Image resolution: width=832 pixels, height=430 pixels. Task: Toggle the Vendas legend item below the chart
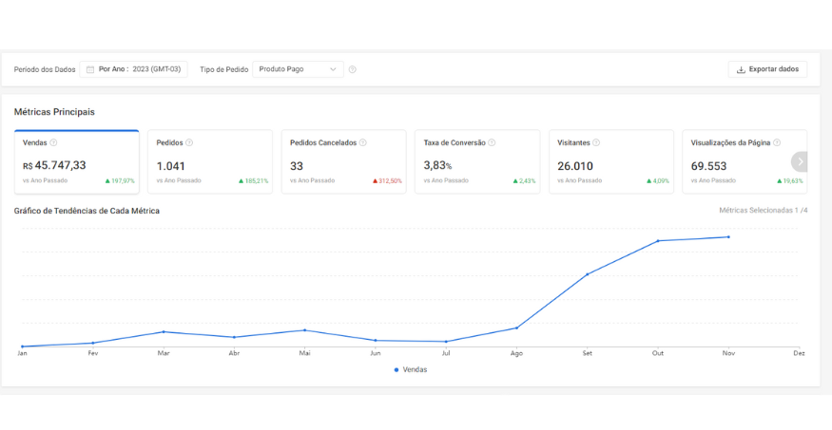[x=411, y=369]
